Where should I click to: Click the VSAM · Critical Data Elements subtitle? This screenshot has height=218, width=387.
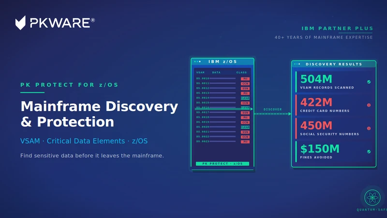(x=84, y=141)
